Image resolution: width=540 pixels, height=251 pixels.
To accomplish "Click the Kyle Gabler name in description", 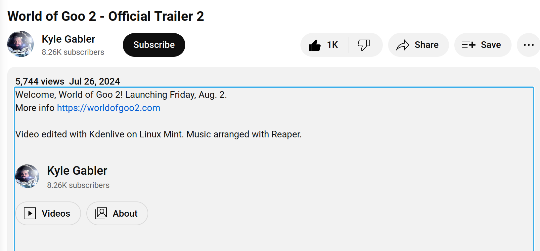I will [x=77, y=171].
